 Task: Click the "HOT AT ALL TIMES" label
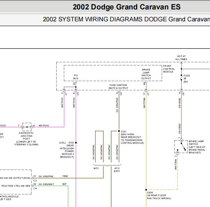(x=181, y=58)
